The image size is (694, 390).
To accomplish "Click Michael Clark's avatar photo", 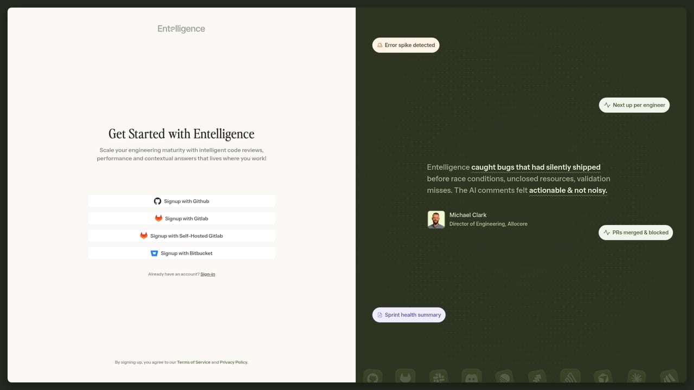I will tap(436, 219).
